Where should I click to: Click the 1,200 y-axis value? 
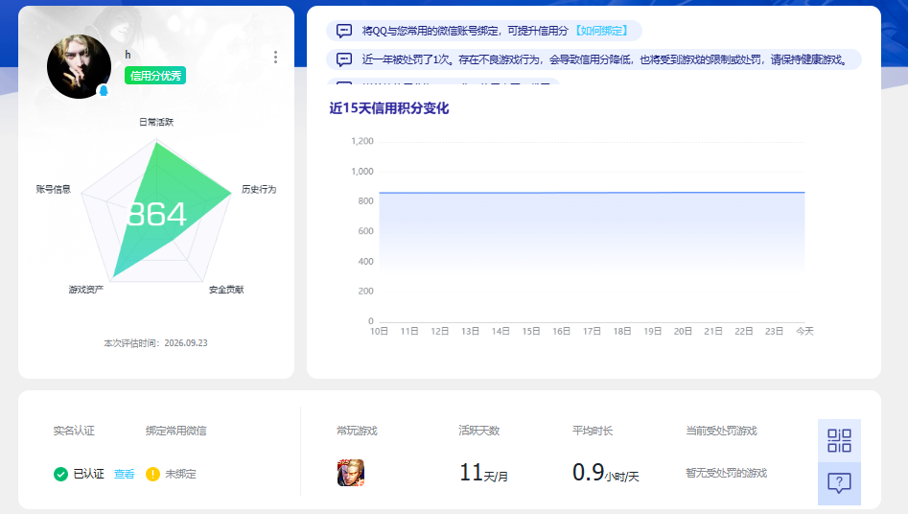[x=362, y=141]
